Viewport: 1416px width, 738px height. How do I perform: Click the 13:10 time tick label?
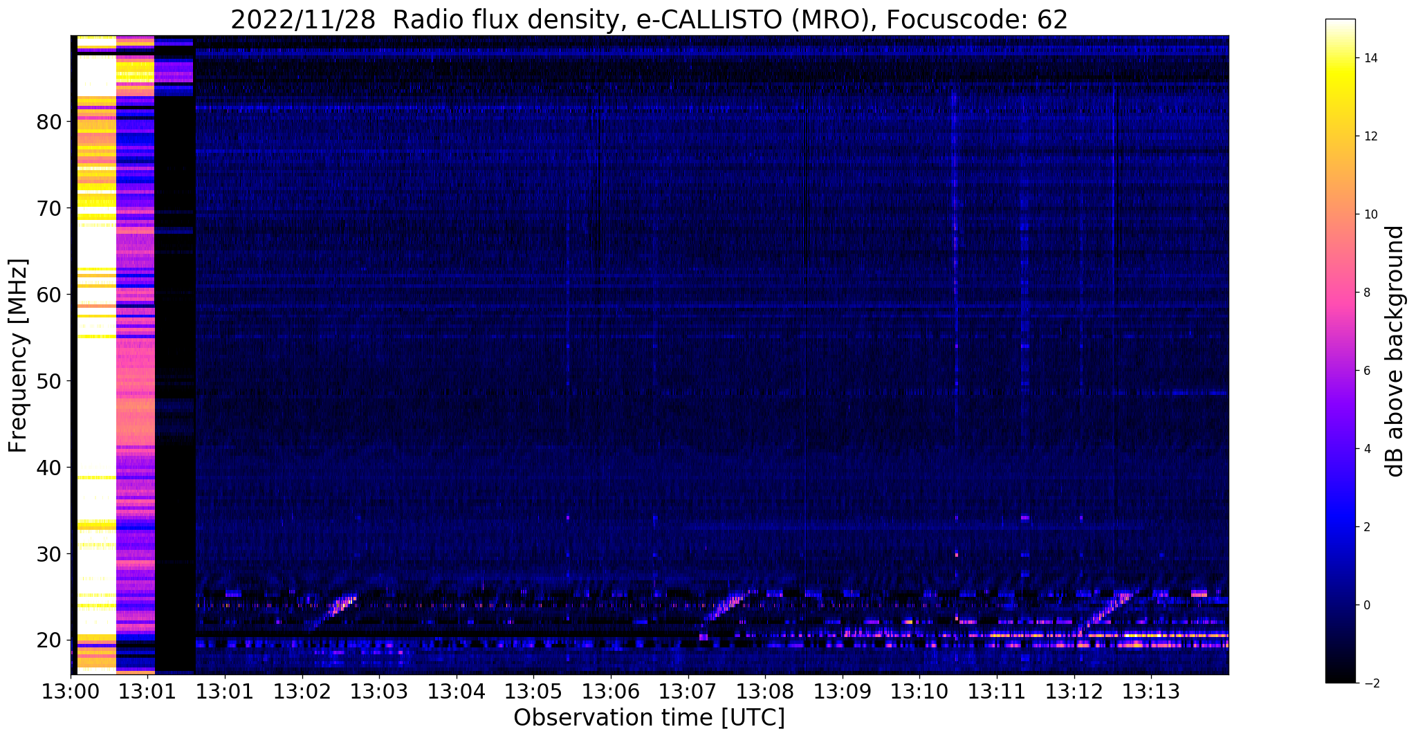pyautogui.click(x=919, y=691)
